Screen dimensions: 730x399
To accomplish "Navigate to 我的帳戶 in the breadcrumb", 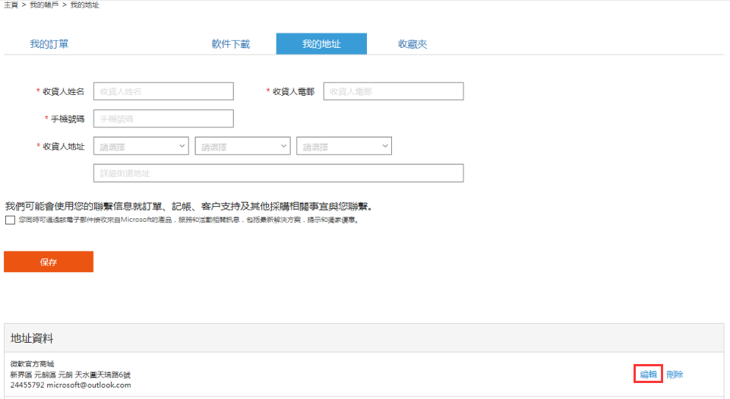I will (45, 5).
